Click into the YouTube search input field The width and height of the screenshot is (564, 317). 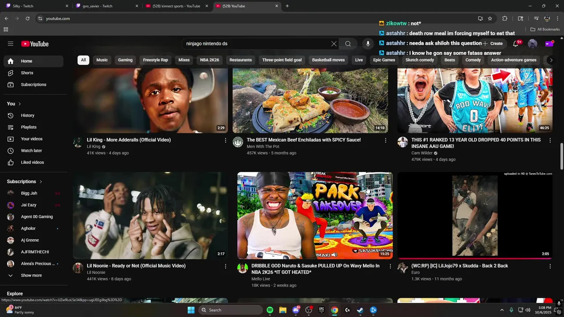click(x=257, y=44)
